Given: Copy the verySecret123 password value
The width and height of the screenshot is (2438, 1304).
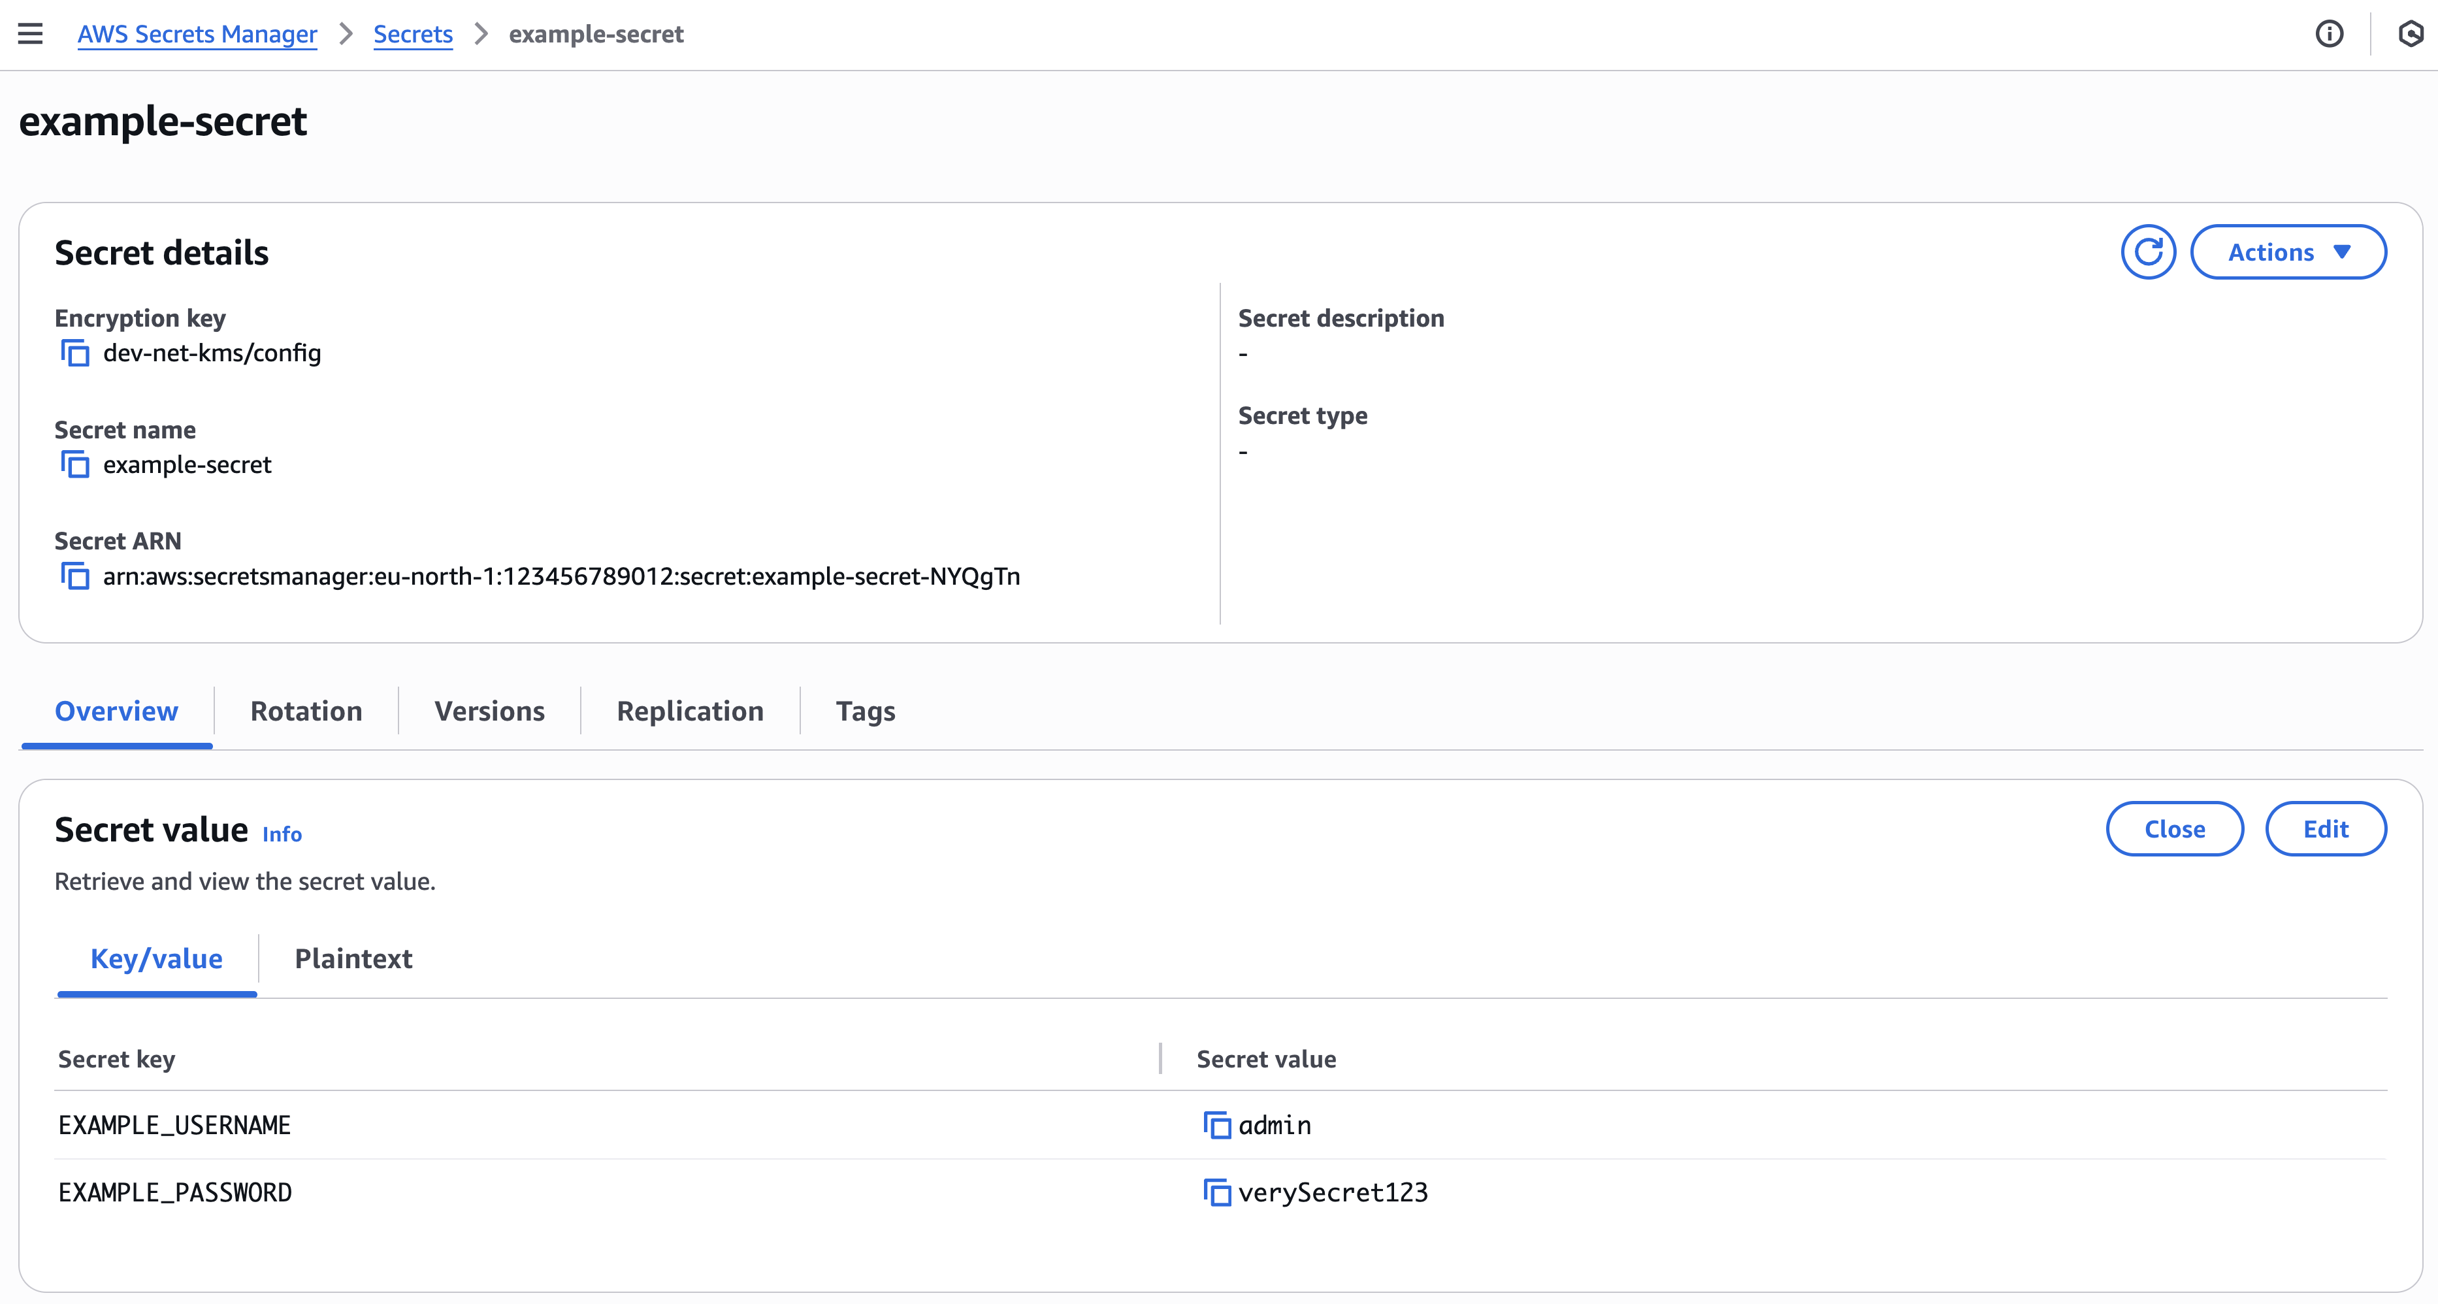Looking at the screenshot, I should coord(1216,1192).
